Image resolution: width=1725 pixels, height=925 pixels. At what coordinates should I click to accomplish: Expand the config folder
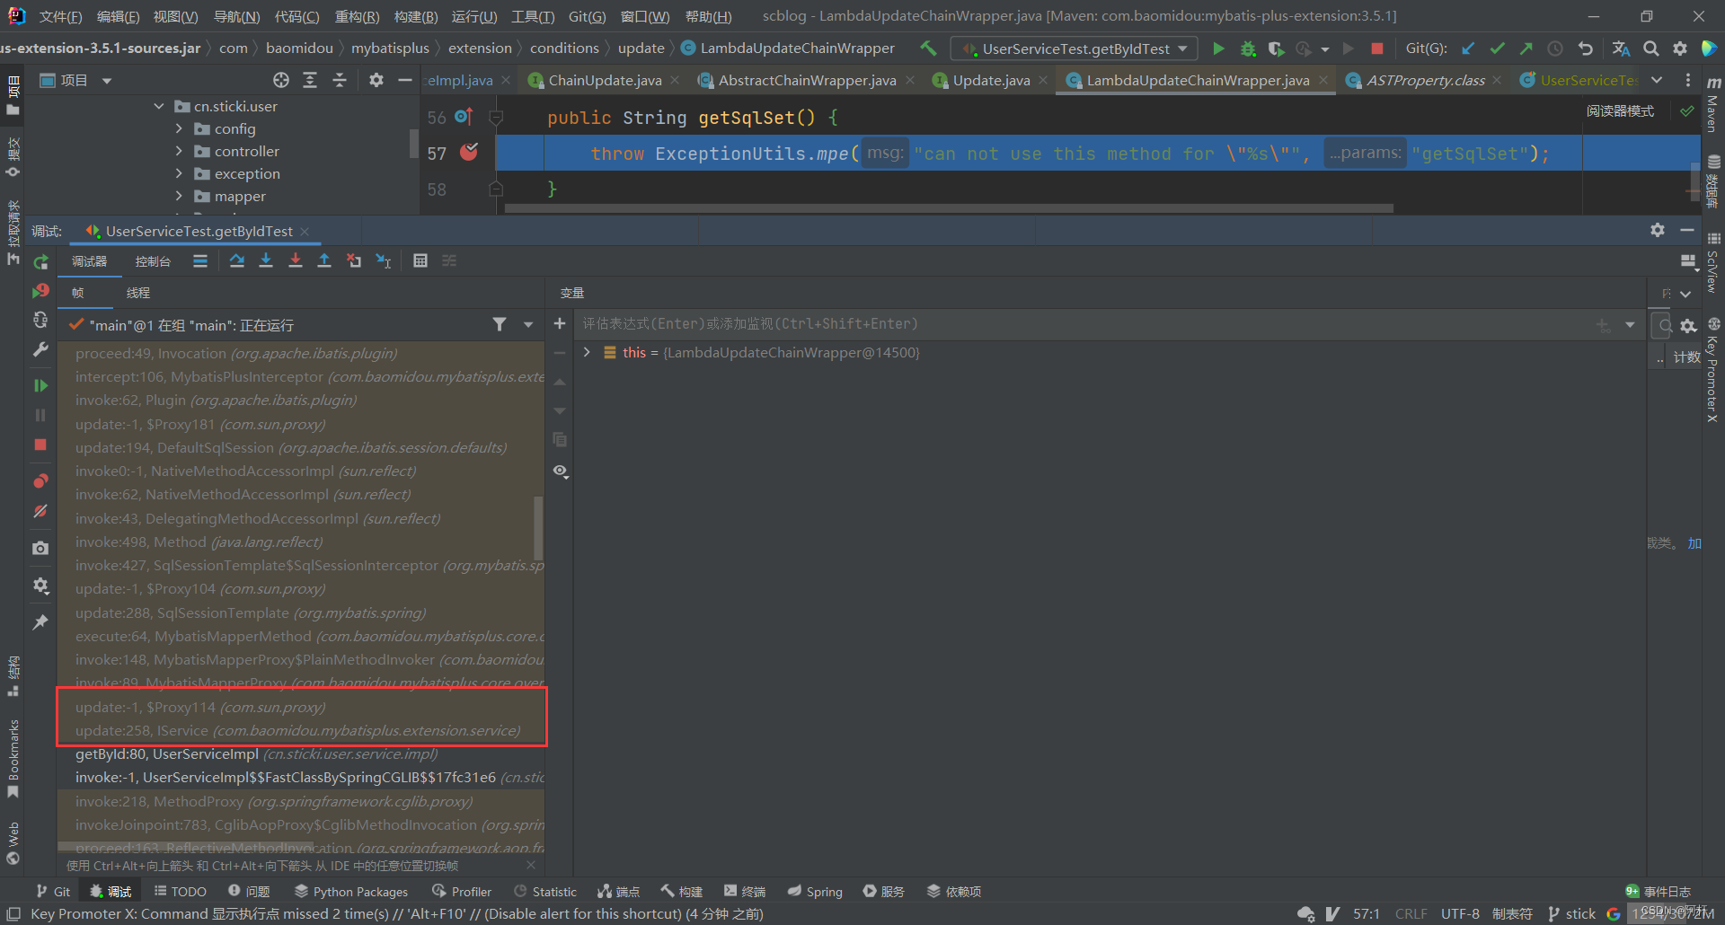[179, 128]
